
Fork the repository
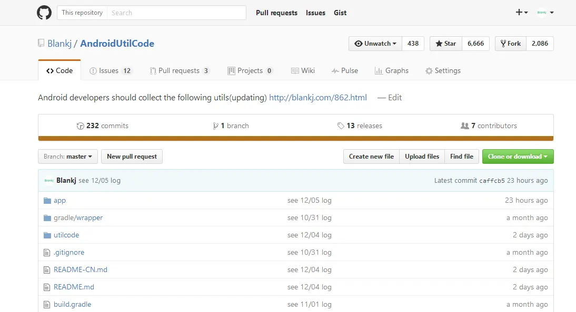[511, 44]
